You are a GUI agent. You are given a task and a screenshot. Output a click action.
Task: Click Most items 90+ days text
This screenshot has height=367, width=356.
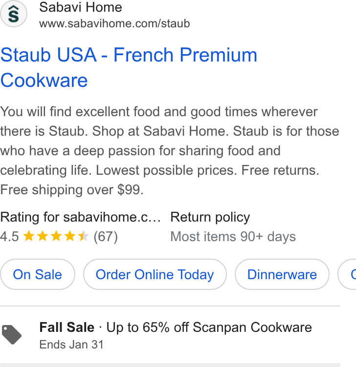pyautogui.click(x=233, y=237)
